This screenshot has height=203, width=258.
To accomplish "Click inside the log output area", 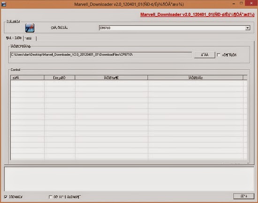I will click(129, 179).
